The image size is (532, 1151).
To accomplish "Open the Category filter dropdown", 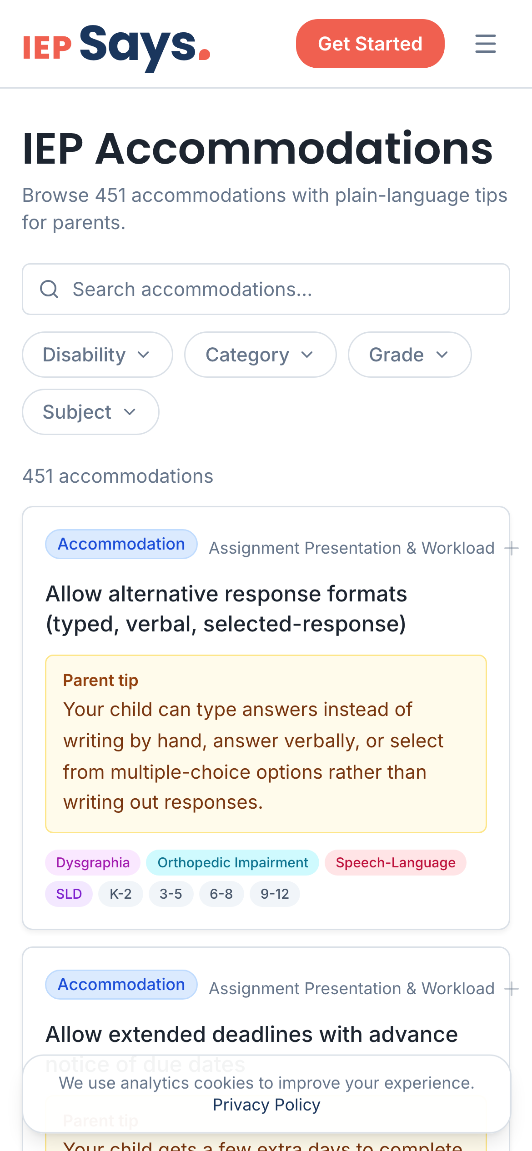I will tap(260, 355).
